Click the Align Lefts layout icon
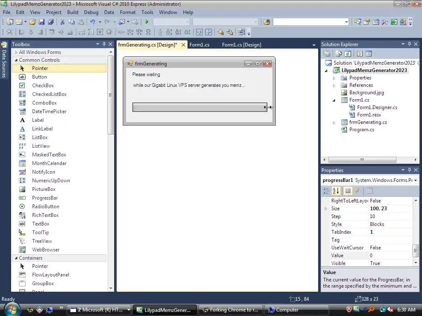Screen dimensions: 422x316 tap(22, 32)
